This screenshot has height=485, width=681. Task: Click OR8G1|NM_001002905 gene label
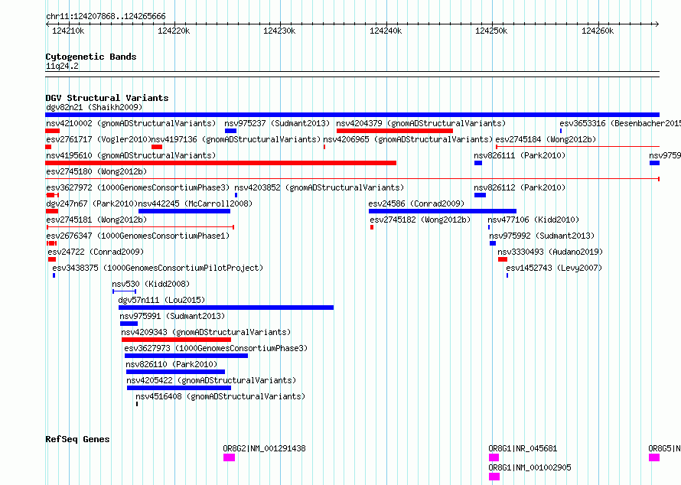tap(529, 467)
